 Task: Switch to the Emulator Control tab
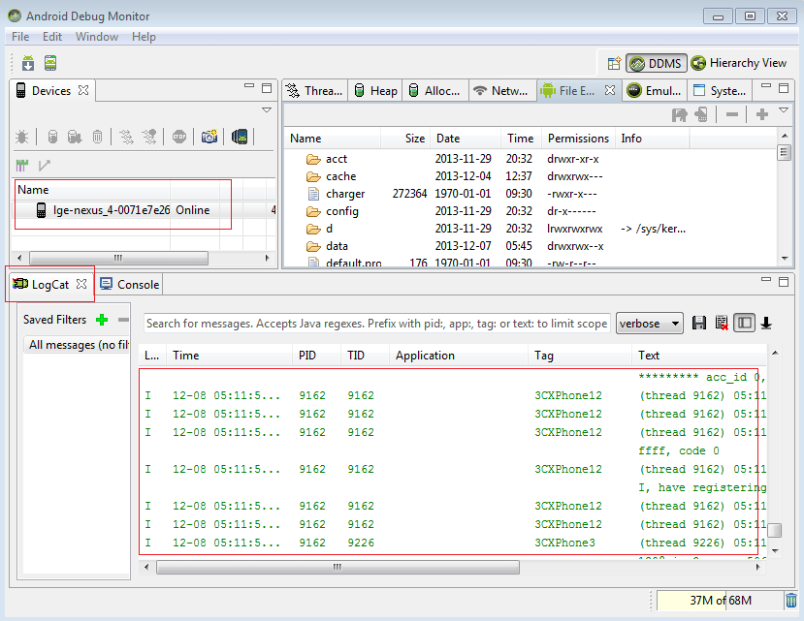[655, 91]
